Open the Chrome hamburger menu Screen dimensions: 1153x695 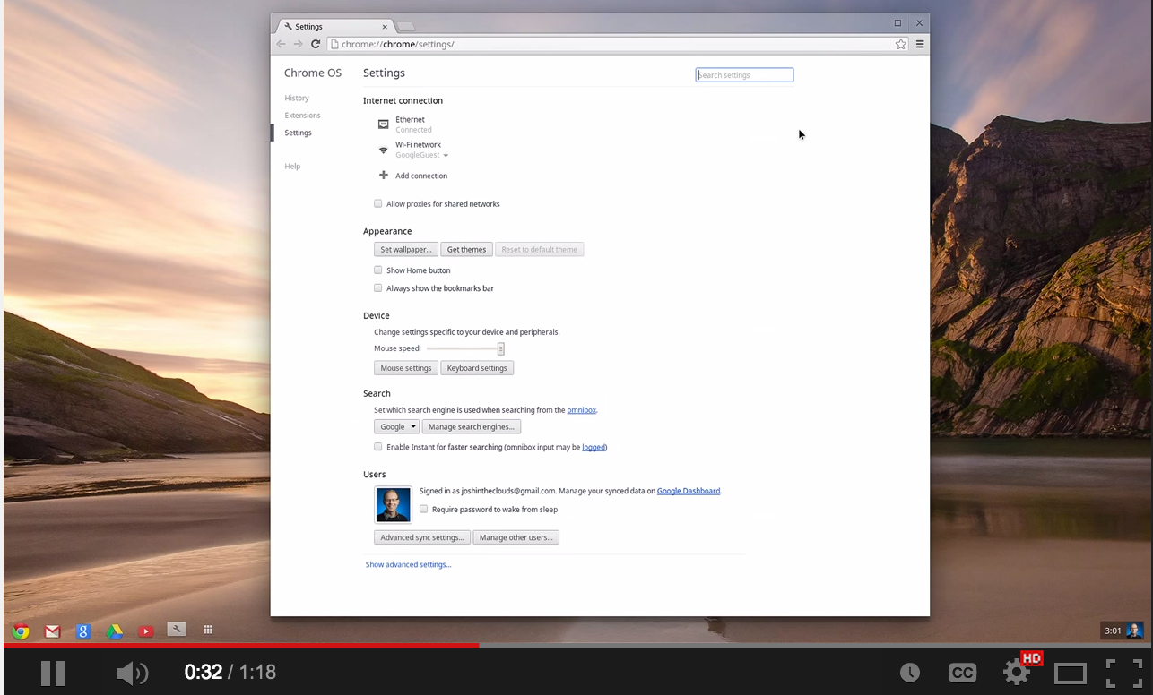pyautogui.click(x=920, y=44)
